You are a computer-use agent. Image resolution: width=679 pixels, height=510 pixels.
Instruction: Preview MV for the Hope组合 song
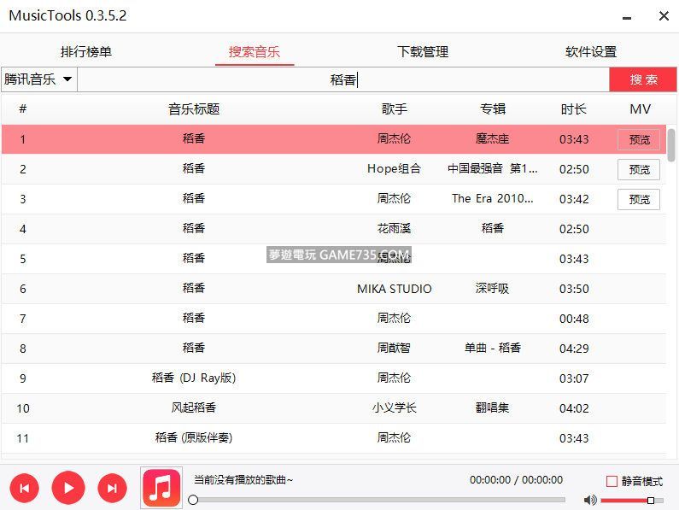[639, 169]
